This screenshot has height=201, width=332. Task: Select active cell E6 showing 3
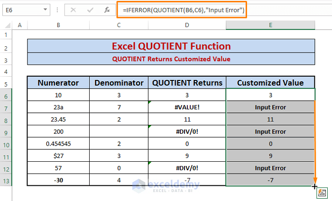tap(270, 95)
